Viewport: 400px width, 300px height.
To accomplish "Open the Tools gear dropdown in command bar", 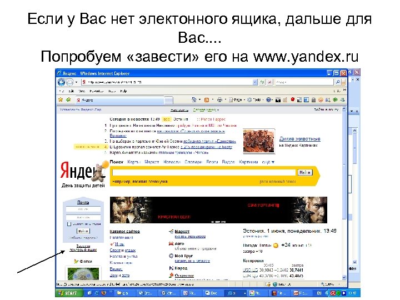I will pos(255,100).
